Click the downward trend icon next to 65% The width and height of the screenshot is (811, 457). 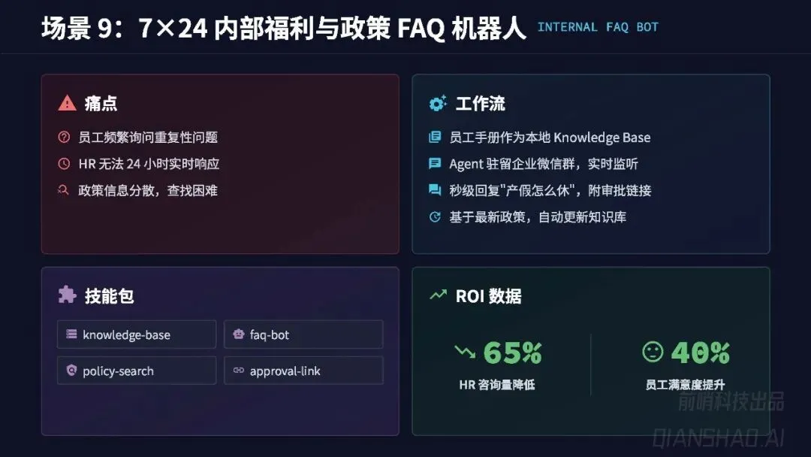pos(465,352)
